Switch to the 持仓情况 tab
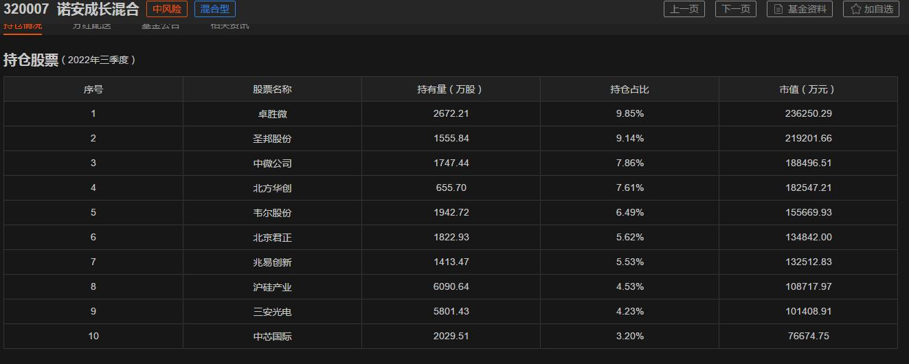Viewport: 909px width, 364px height. pos(23,26)
